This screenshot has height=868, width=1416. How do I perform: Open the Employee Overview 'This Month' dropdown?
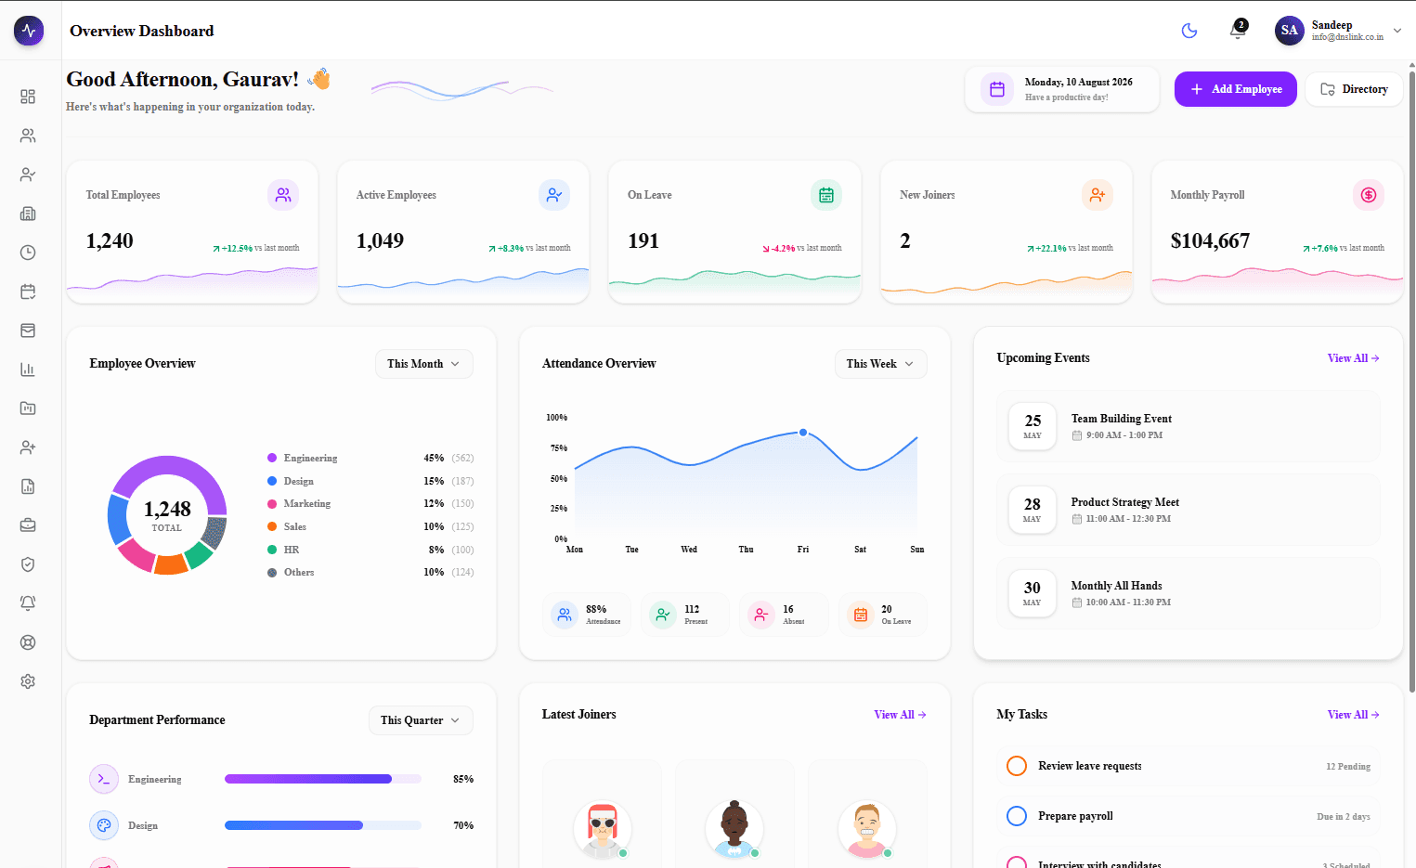(x=423, y=364)
